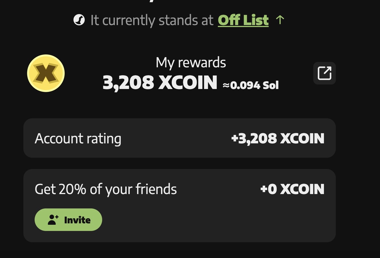Click the XCOIN word in rewards total

point(188,83)
